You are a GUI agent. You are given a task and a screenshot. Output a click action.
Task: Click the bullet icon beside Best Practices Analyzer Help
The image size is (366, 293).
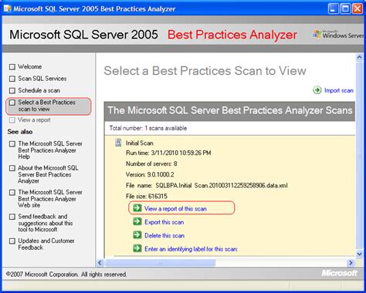[12, 143]
